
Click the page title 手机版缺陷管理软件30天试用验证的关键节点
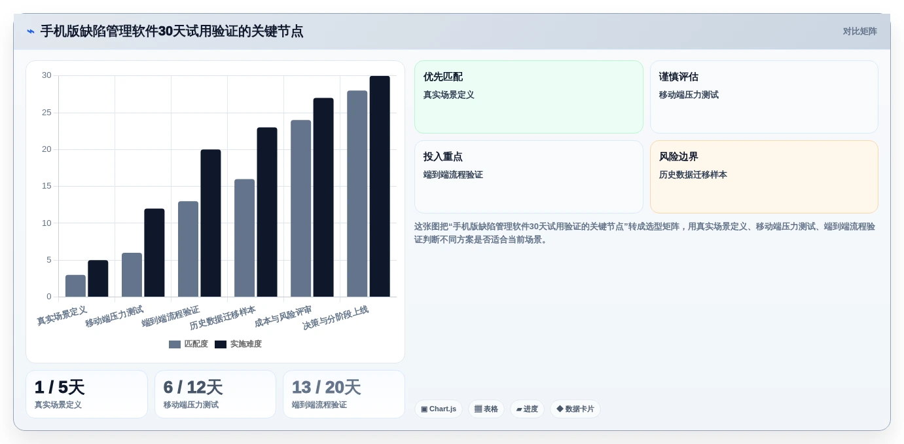coord(172,31)
